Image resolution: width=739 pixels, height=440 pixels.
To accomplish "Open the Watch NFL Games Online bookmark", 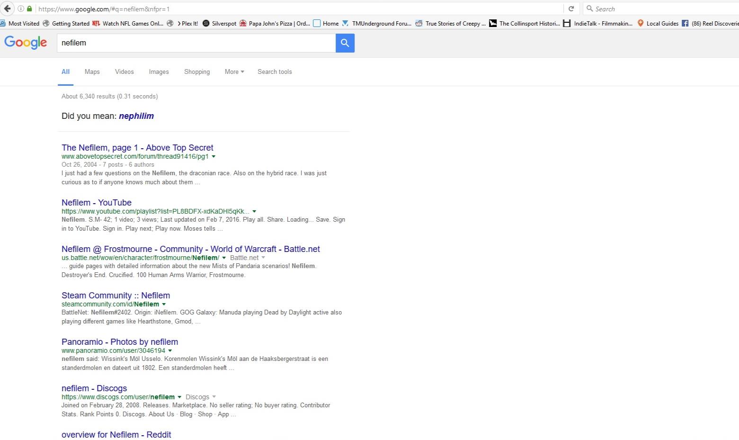I will tap(128, 23).
